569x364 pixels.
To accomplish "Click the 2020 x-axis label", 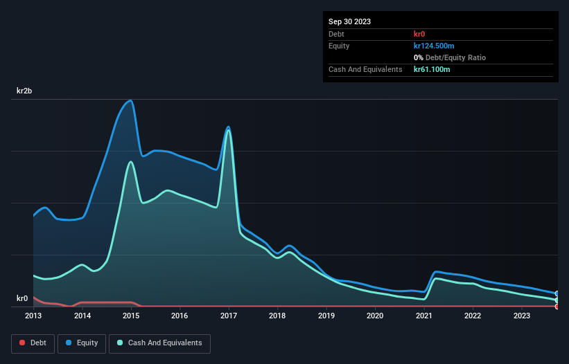I will tap(375, 316).
